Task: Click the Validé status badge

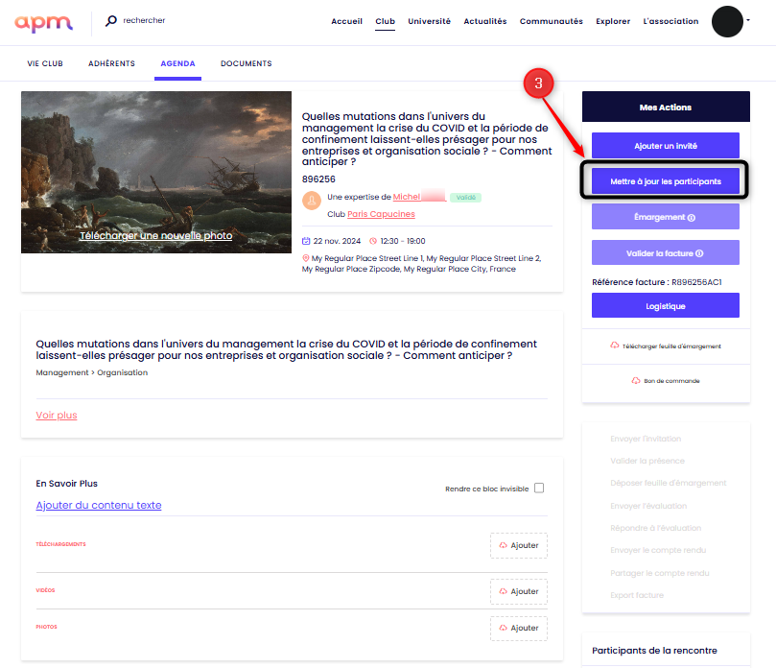Action: click(465, 197)
